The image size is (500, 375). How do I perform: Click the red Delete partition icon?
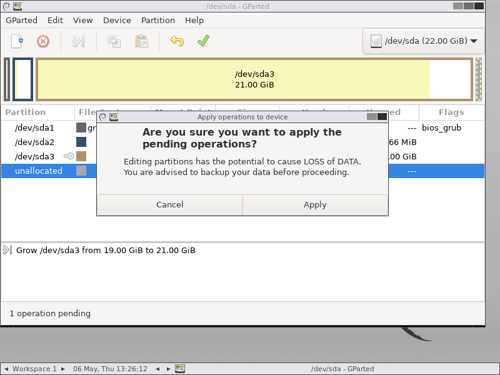(x=43, y=41)
